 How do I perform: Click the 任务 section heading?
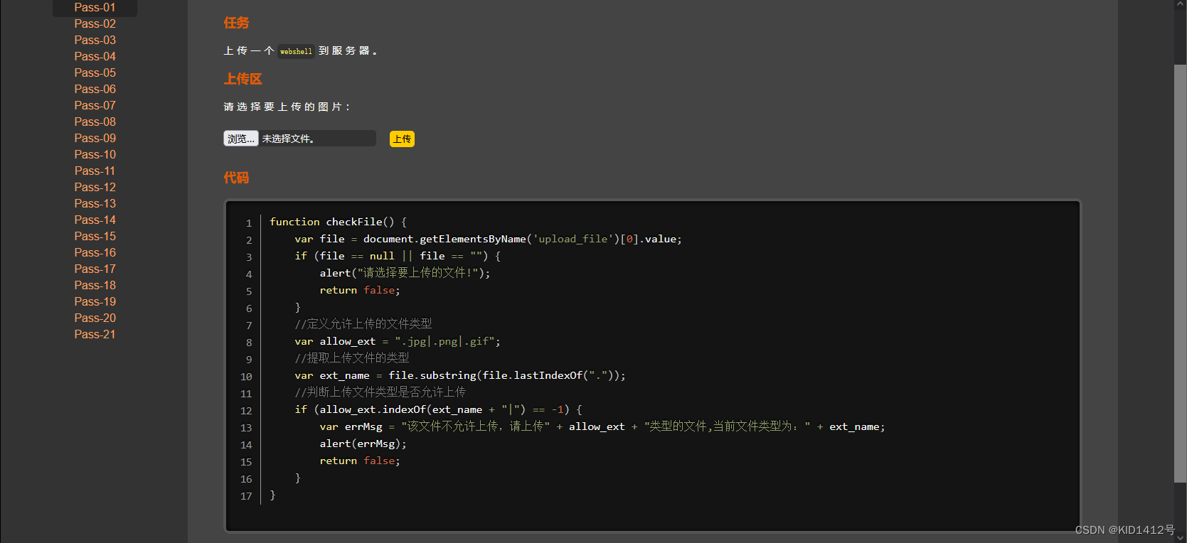point(236,23)
